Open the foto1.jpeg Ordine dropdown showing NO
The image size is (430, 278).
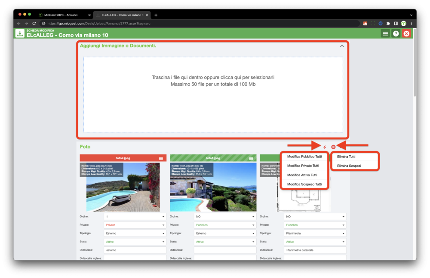225,216
